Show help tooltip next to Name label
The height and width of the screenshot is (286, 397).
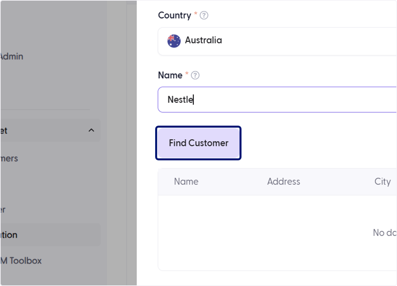tap(196, 75)
